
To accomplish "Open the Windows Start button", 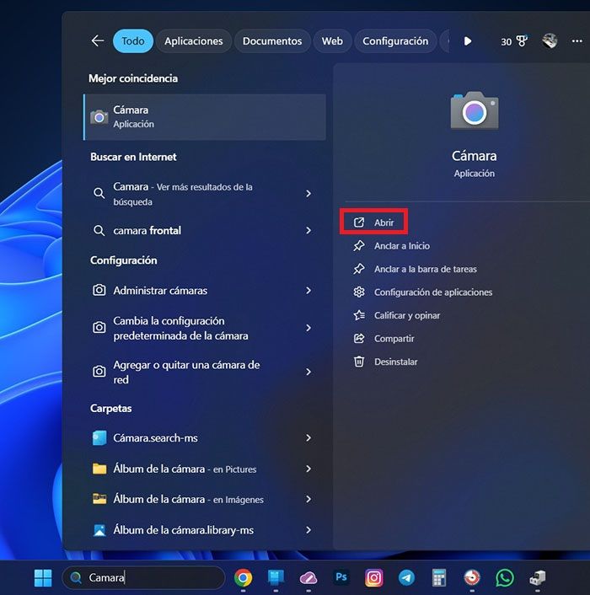I will [43, 577].
